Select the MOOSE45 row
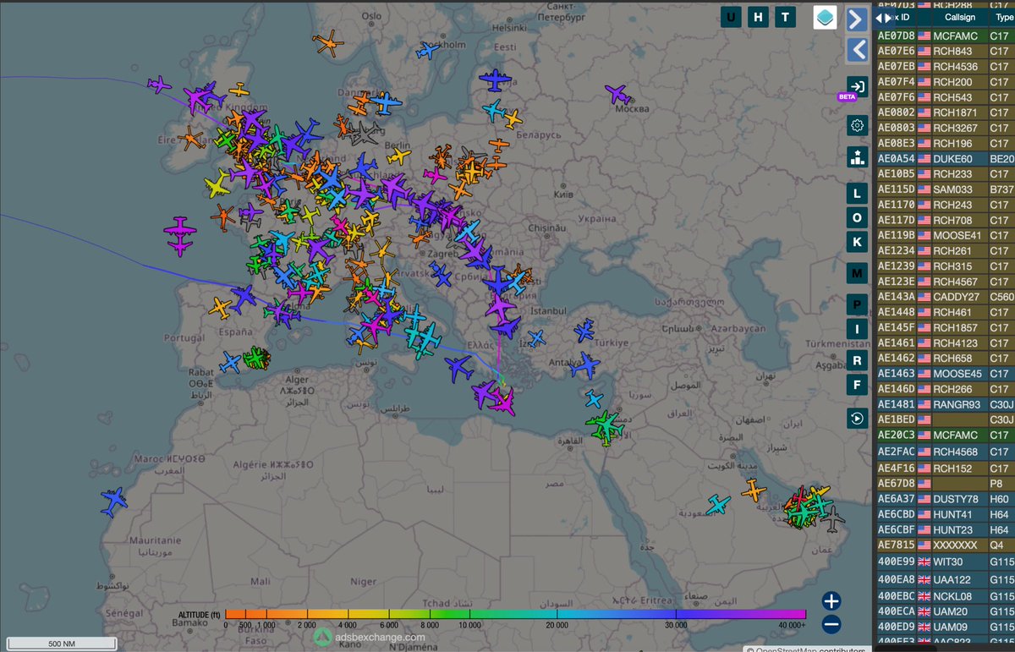This screenshot has width=1015, height=652. (x=945, y=374)
